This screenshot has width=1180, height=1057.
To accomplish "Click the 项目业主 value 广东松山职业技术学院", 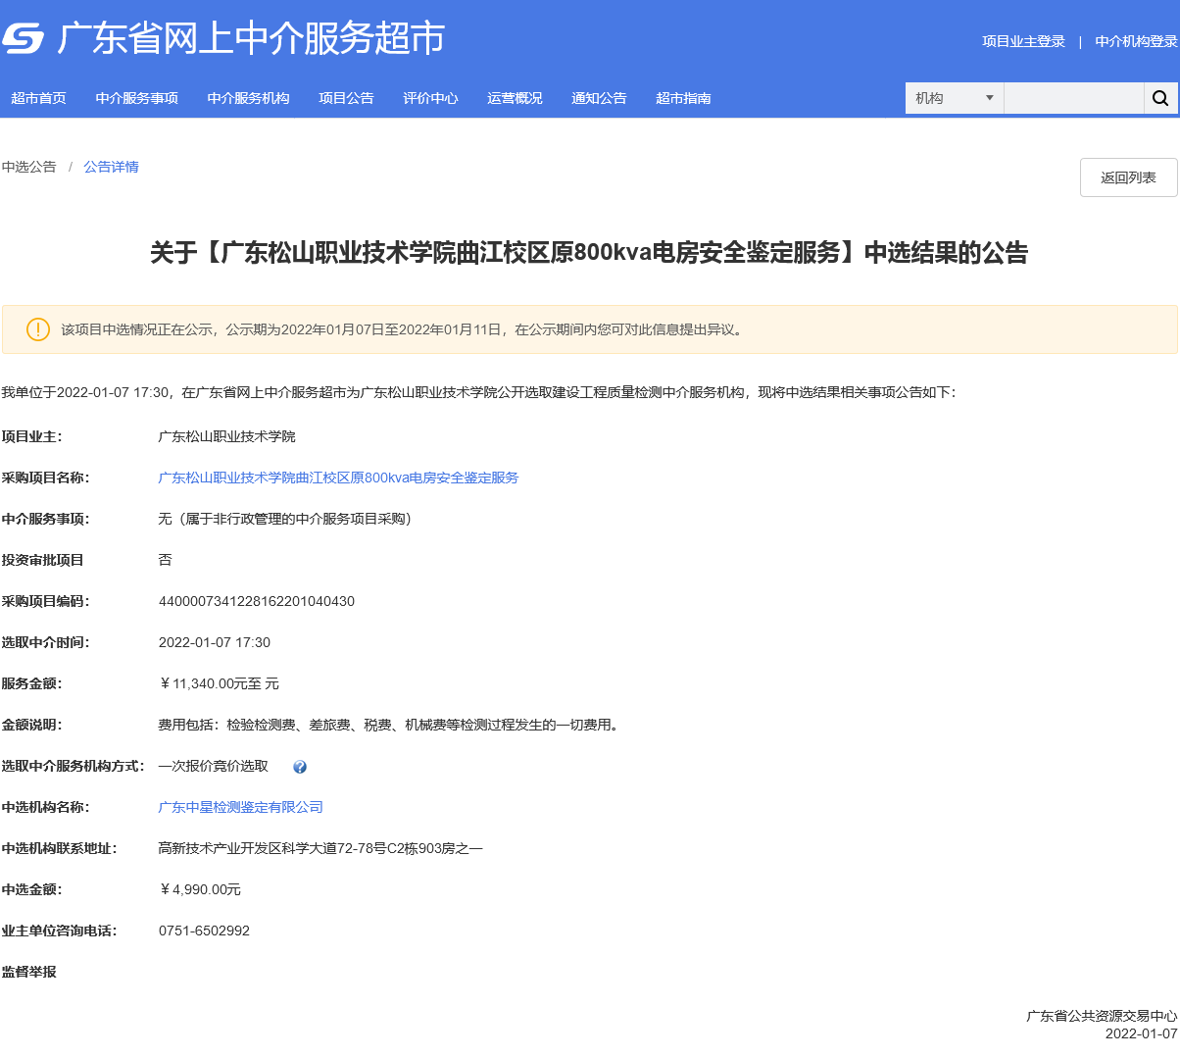I will point(227,436).
